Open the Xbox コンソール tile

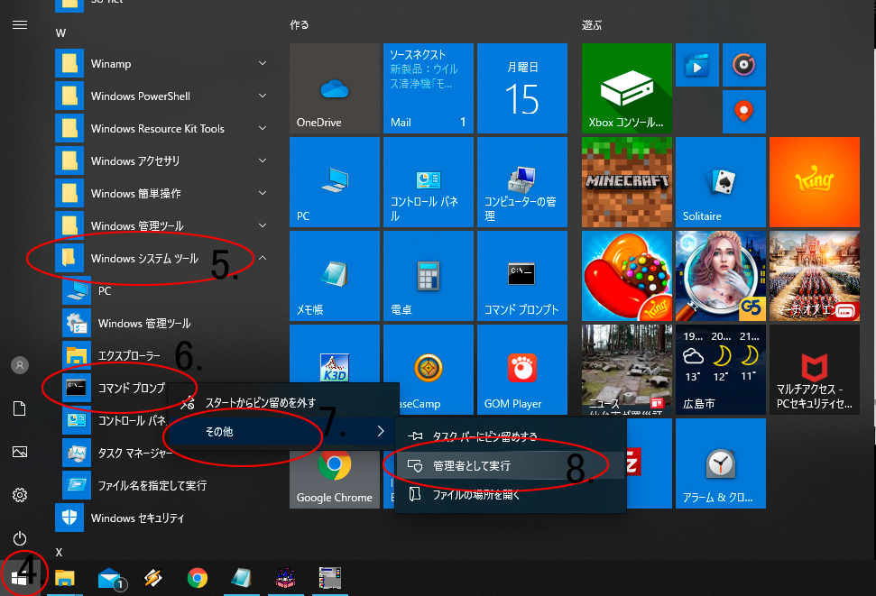coord(626,88)
